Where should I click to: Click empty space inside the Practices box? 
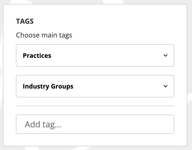click(110, 55)
